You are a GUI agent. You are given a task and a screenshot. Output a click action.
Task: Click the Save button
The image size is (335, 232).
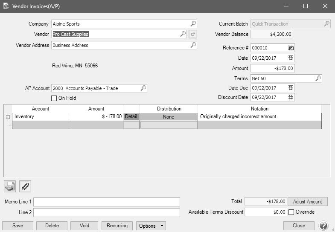[17, 226]
